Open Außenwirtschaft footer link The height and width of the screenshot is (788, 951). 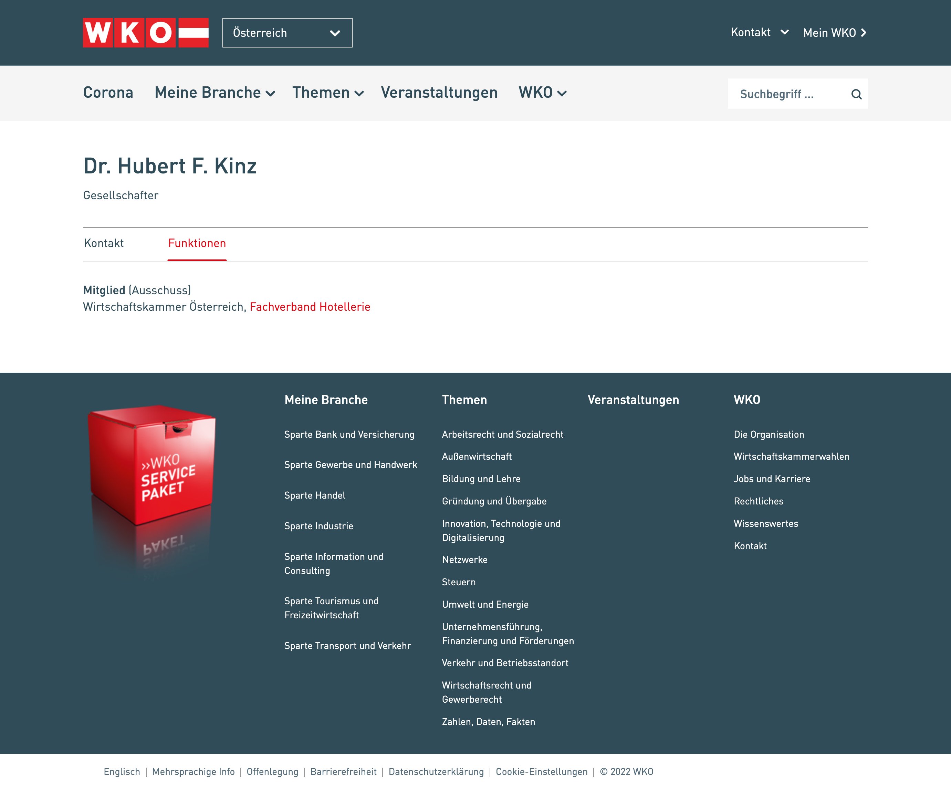(477, 457)
